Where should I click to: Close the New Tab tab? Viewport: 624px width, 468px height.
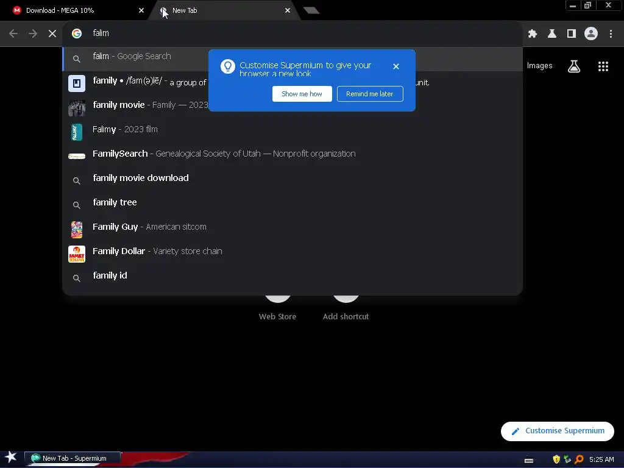[288, 10]
